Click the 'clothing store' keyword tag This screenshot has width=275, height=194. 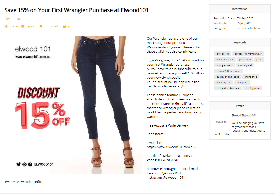[x=252, y=88]
